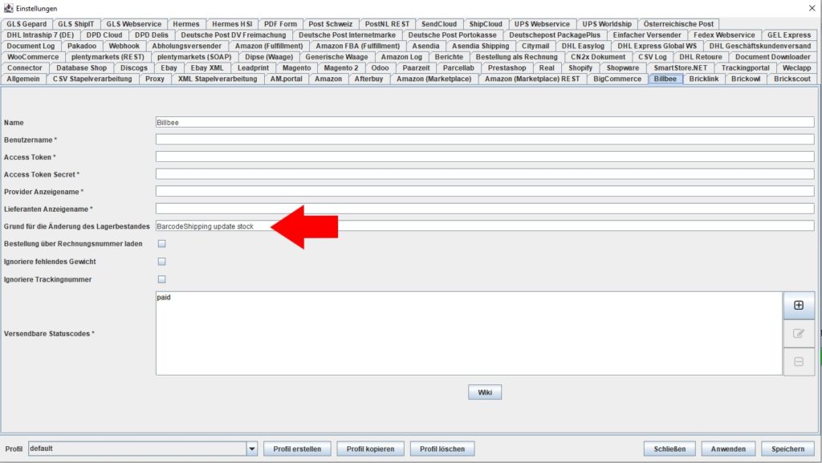Image resolution: width=822 pixels, height=463 pixels.
Task: Open the BigCommerce tab
Action: click(617, 79)
